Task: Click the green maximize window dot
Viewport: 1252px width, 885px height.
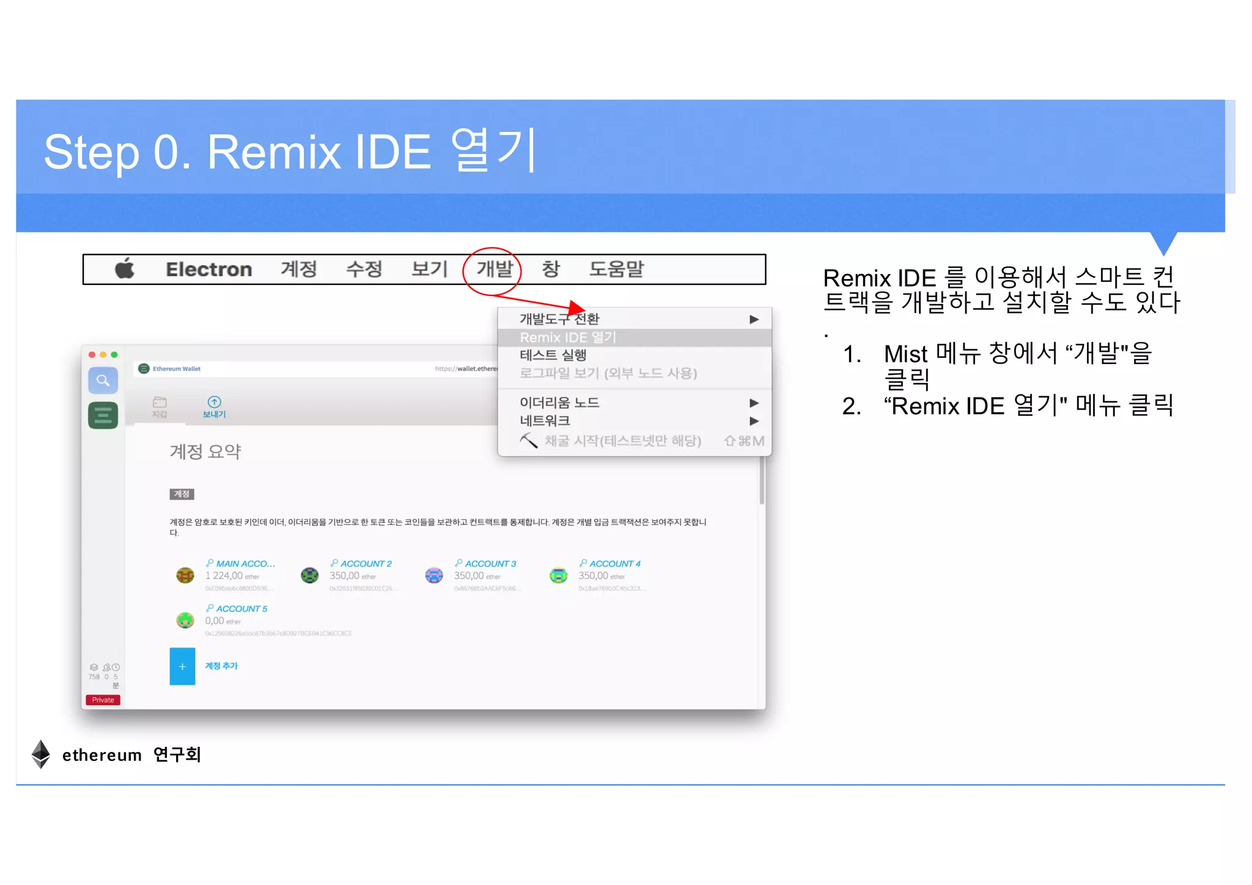Action: point(114,355)
